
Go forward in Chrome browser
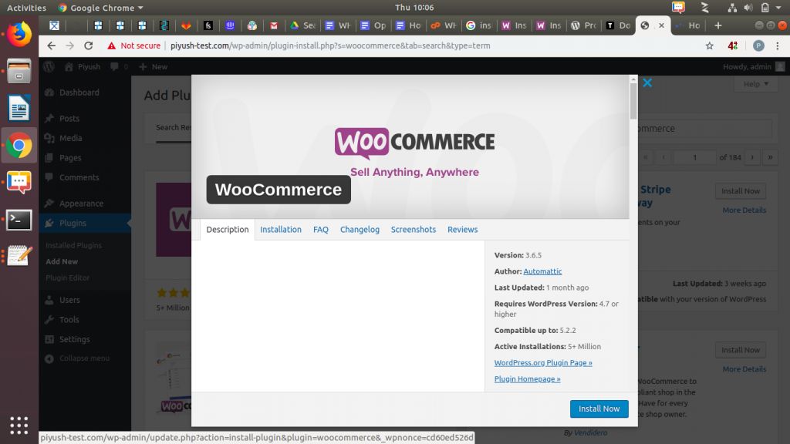69,45
